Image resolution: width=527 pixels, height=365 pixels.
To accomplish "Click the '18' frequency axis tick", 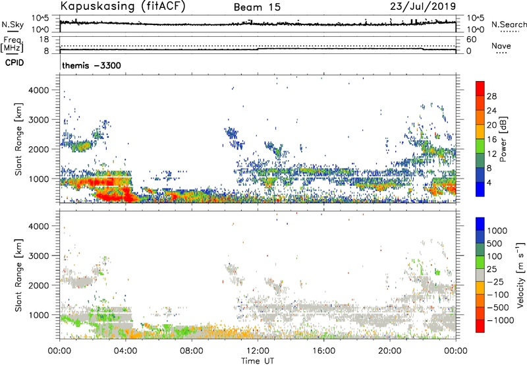I will (x=44, y=40).
